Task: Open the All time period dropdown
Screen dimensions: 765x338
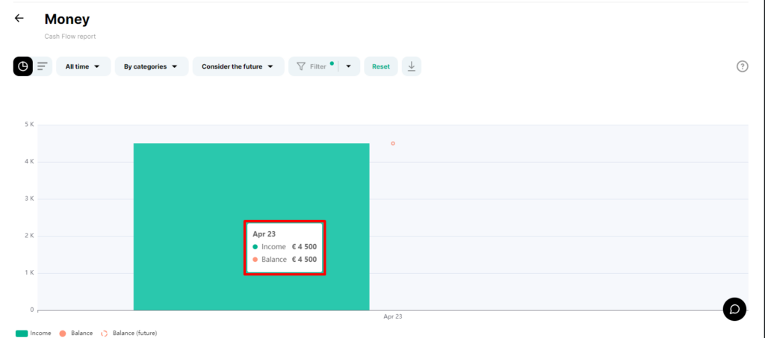Action: [x=84, y=66]
